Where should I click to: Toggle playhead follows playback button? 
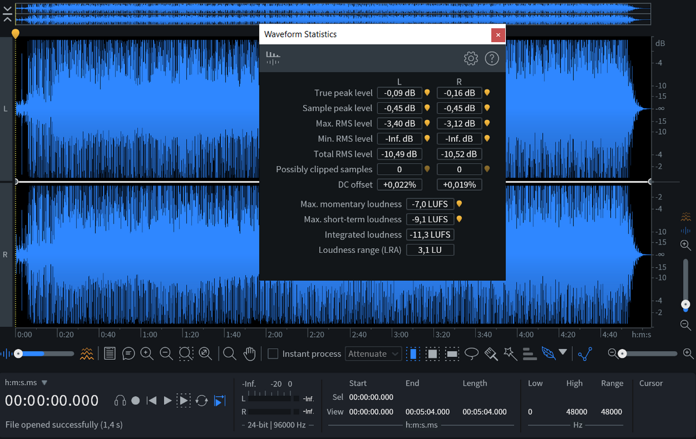(220, 400)
